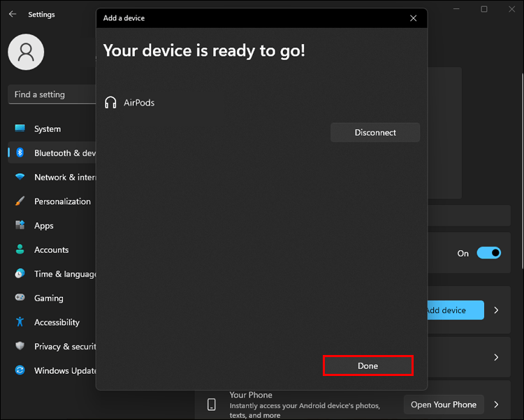Image resolution: width=524 pixels, height=420 pixels.
Task: Click the Network Wi-Fi icon
Action: coord(20,177)
